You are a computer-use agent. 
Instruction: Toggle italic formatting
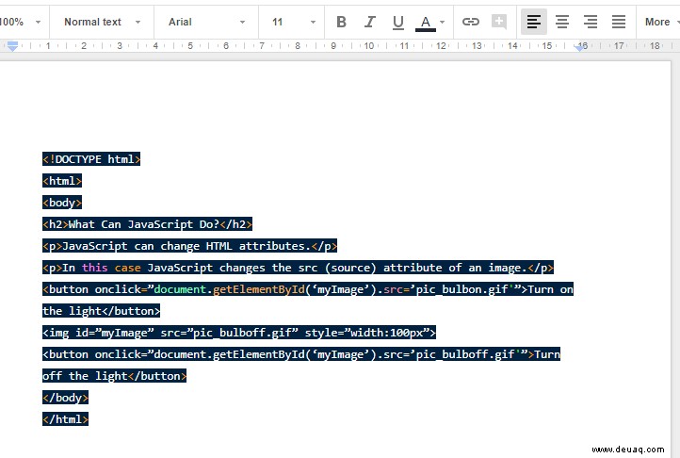tap(369, 22)
